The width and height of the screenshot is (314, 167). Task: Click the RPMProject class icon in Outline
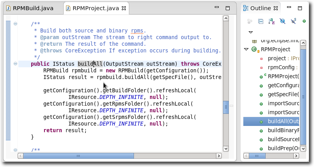tap(254, 49)
